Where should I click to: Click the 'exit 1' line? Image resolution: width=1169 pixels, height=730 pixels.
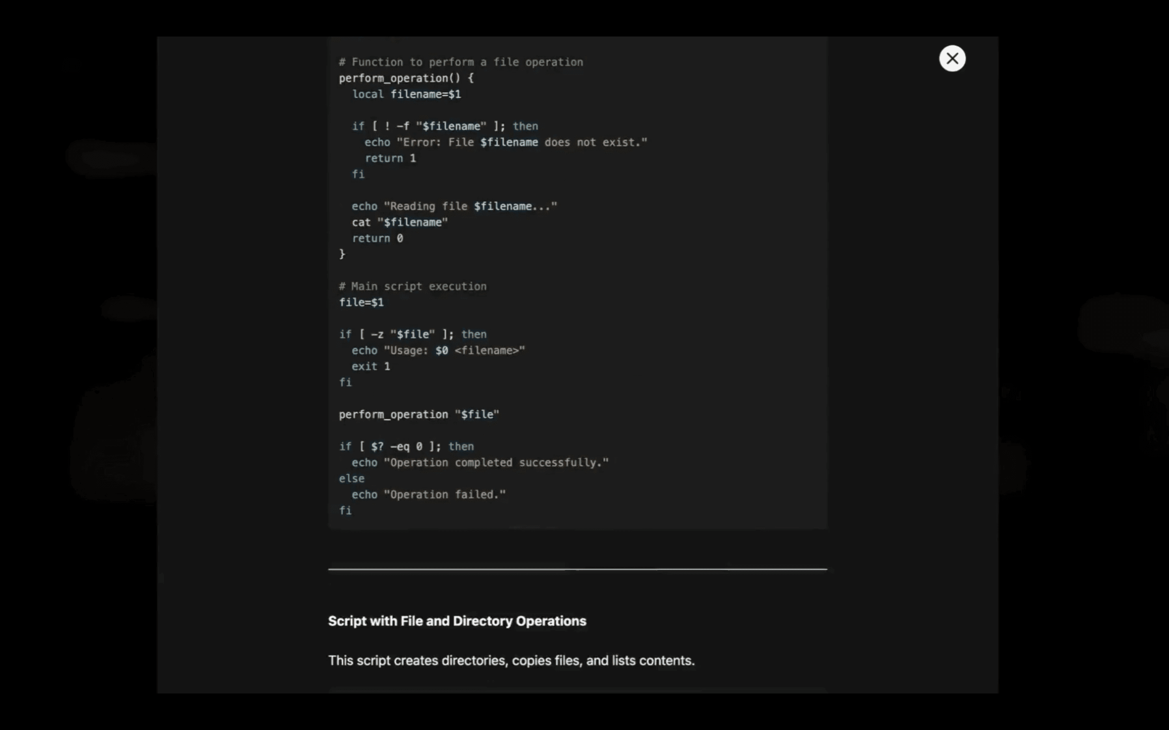(x=371, y=367)
